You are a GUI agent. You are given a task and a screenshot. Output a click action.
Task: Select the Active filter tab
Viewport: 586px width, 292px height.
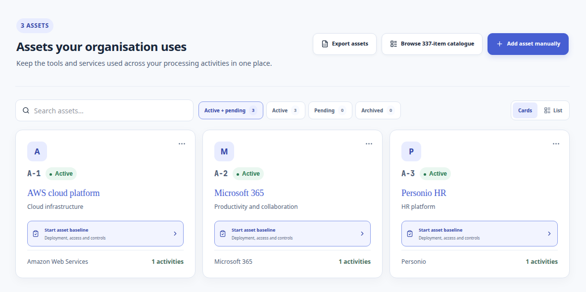pos(286,110)
